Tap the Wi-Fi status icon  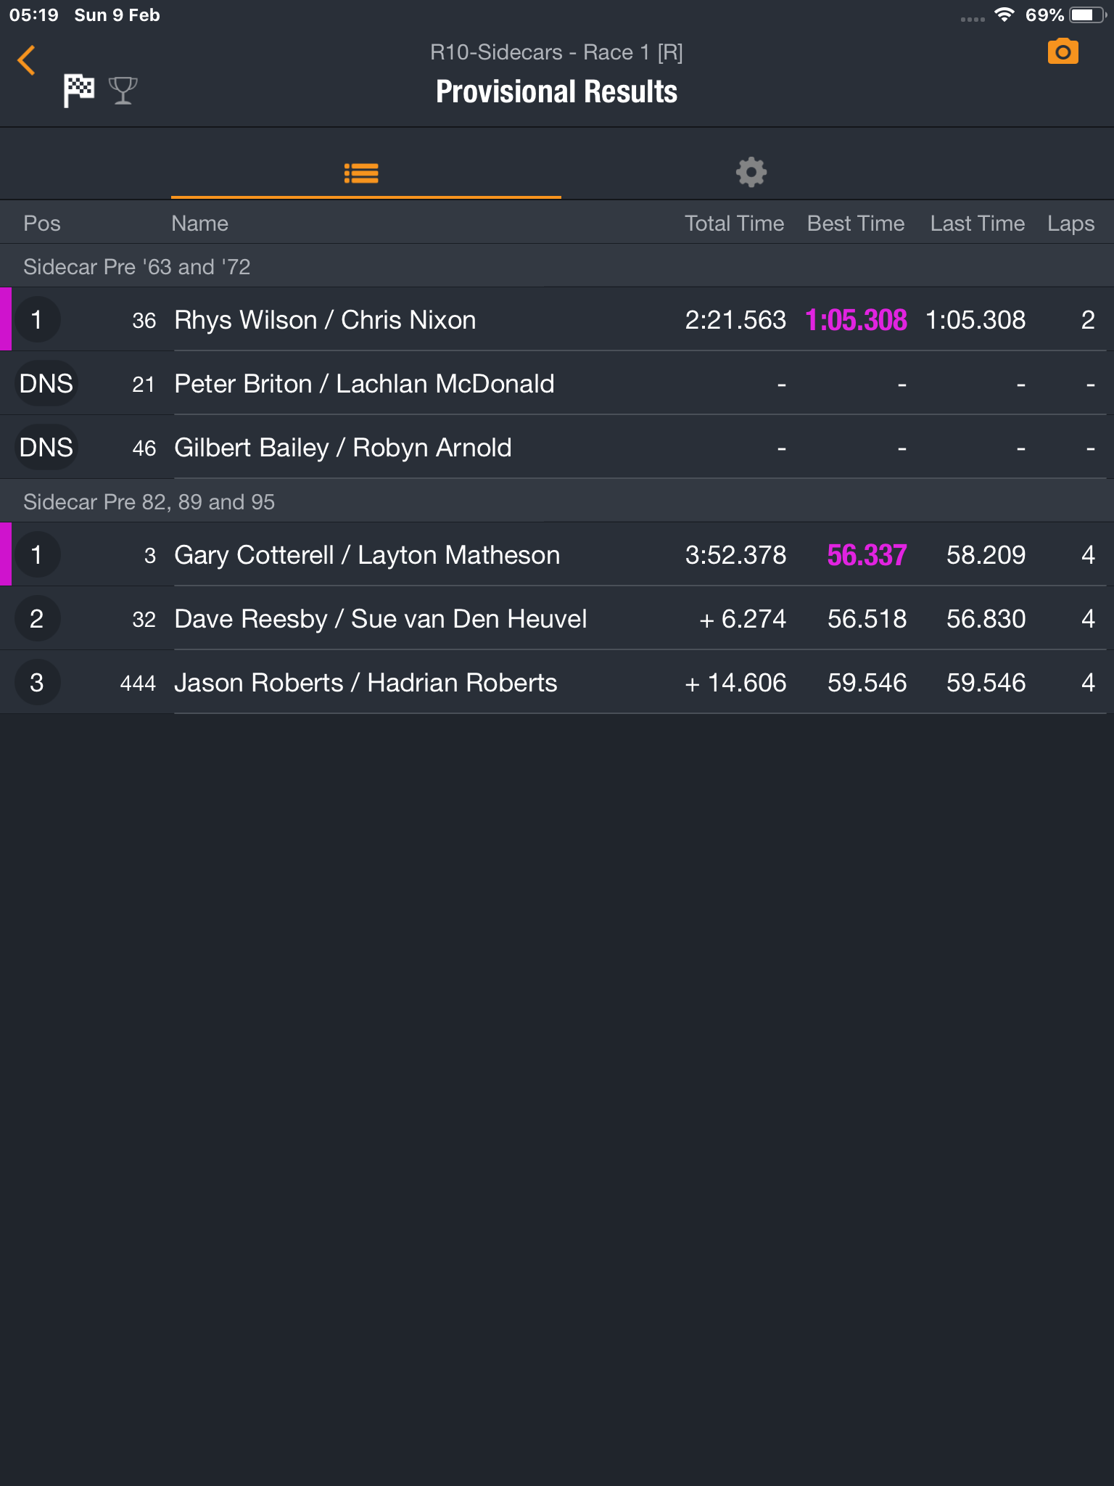pyautogui.click(x=1004, y=15)
